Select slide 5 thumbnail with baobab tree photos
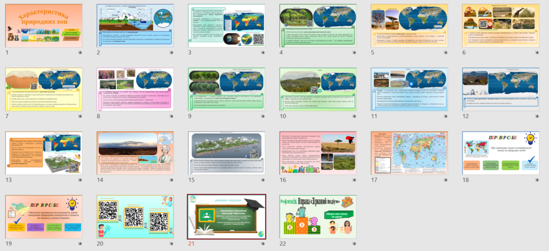Viewport: 549px width, 251px height. coord(409,26)
